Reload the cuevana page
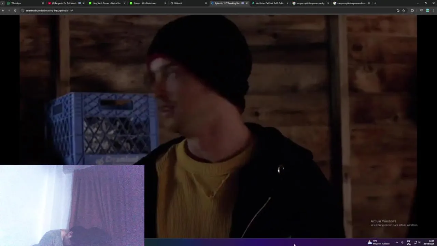The height and width of the screenshot is (246, 437). coord(15,11)
